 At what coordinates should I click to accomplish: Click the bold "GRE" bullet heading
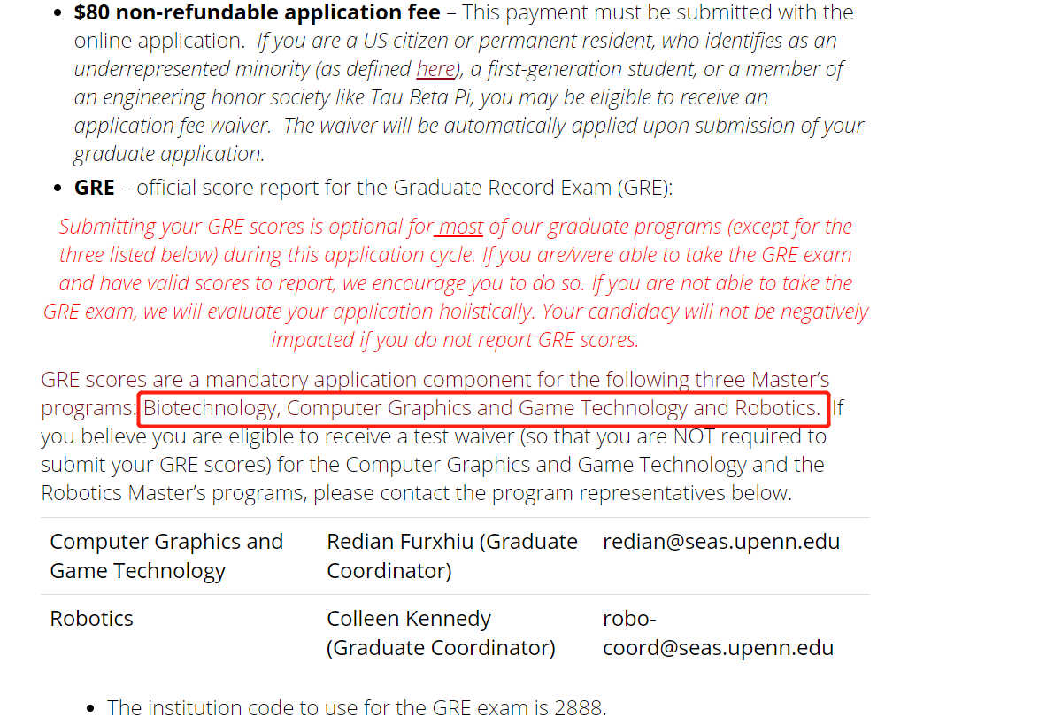tap(95, 188)
